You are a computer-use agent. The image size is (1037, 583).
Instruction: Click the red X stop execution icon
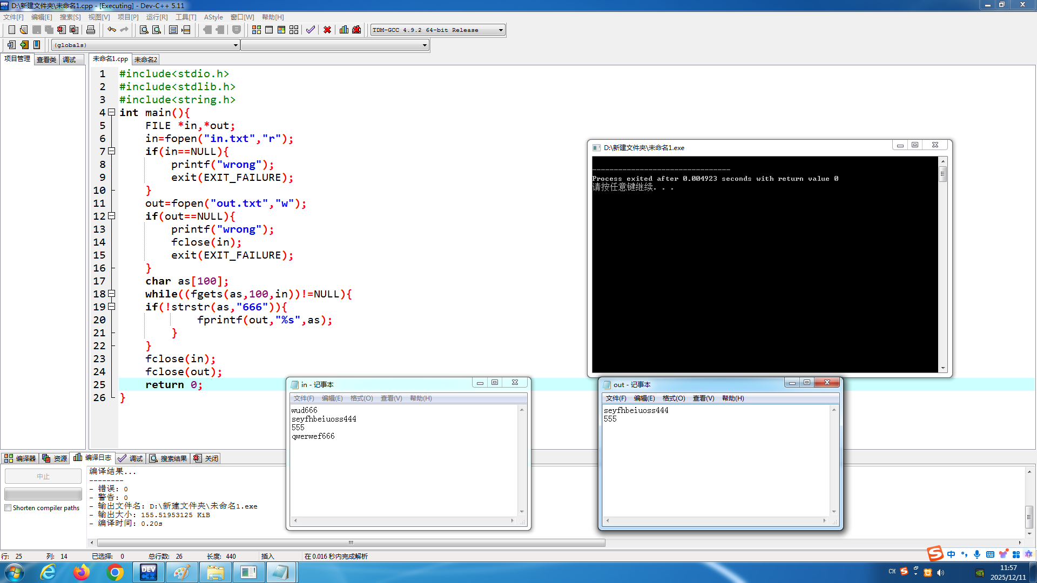(x=327, y=30)
